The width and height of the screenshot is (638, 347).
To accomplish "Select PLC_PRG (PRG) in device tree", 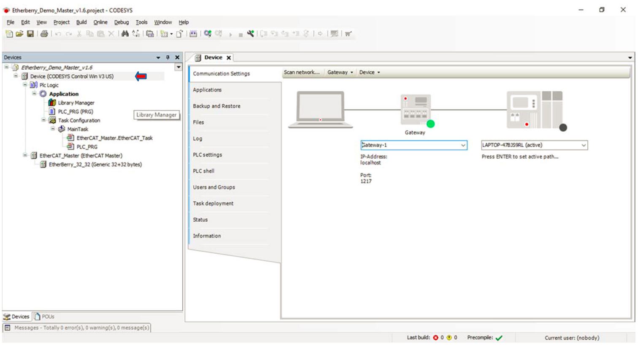I will 76,111.
